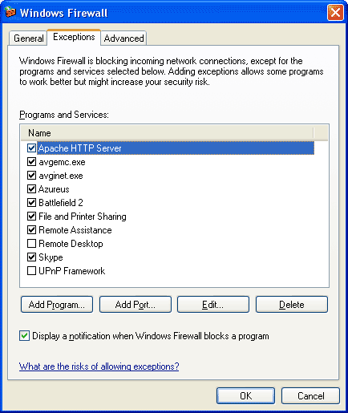Click the Windows Firewall title bar icon
The image size is (348, 413).
(x=10, y=12)
